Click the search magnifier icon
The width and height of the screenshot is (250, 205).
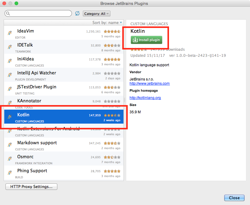click(x=8, y=13)
